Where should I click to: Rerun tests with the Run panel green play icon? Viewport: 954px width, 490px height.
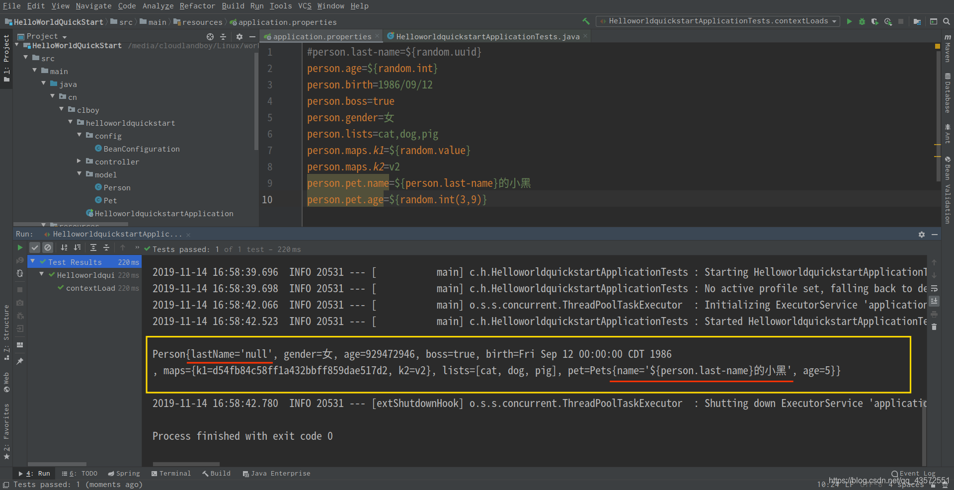(x=20, y=247)
